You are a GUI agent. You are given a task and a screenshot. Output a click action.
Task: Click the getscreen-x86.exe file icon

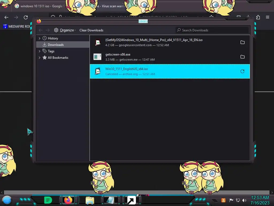coord(97,57)
